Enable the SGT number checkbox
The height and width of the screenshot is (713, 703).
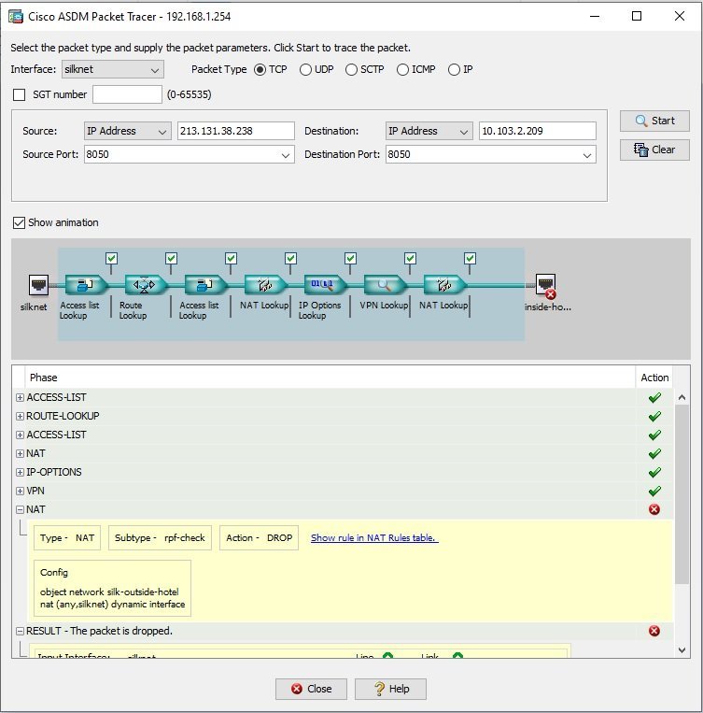19,94
